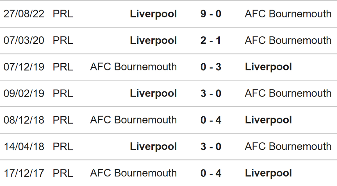This screenshot has width=337, height=186.
Task: Click the PRL label in the 27/08/22 row
Action: [63, 14]
